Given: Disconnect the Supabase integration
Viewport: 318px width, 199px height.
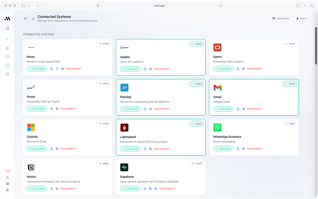Looking at the screenshot, I should coord(167,189).
